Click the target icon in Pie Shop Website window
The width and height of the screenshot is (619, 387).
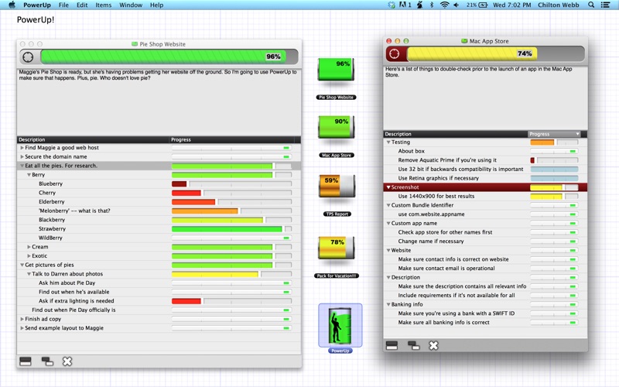point(28,57)
